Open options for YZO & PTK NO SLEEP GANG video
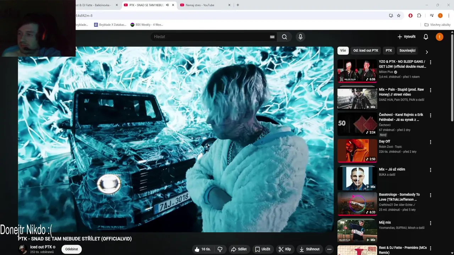 coord(431,62)
